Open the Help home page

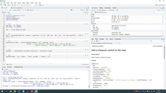pyautogui.click(x=97, y=41)
